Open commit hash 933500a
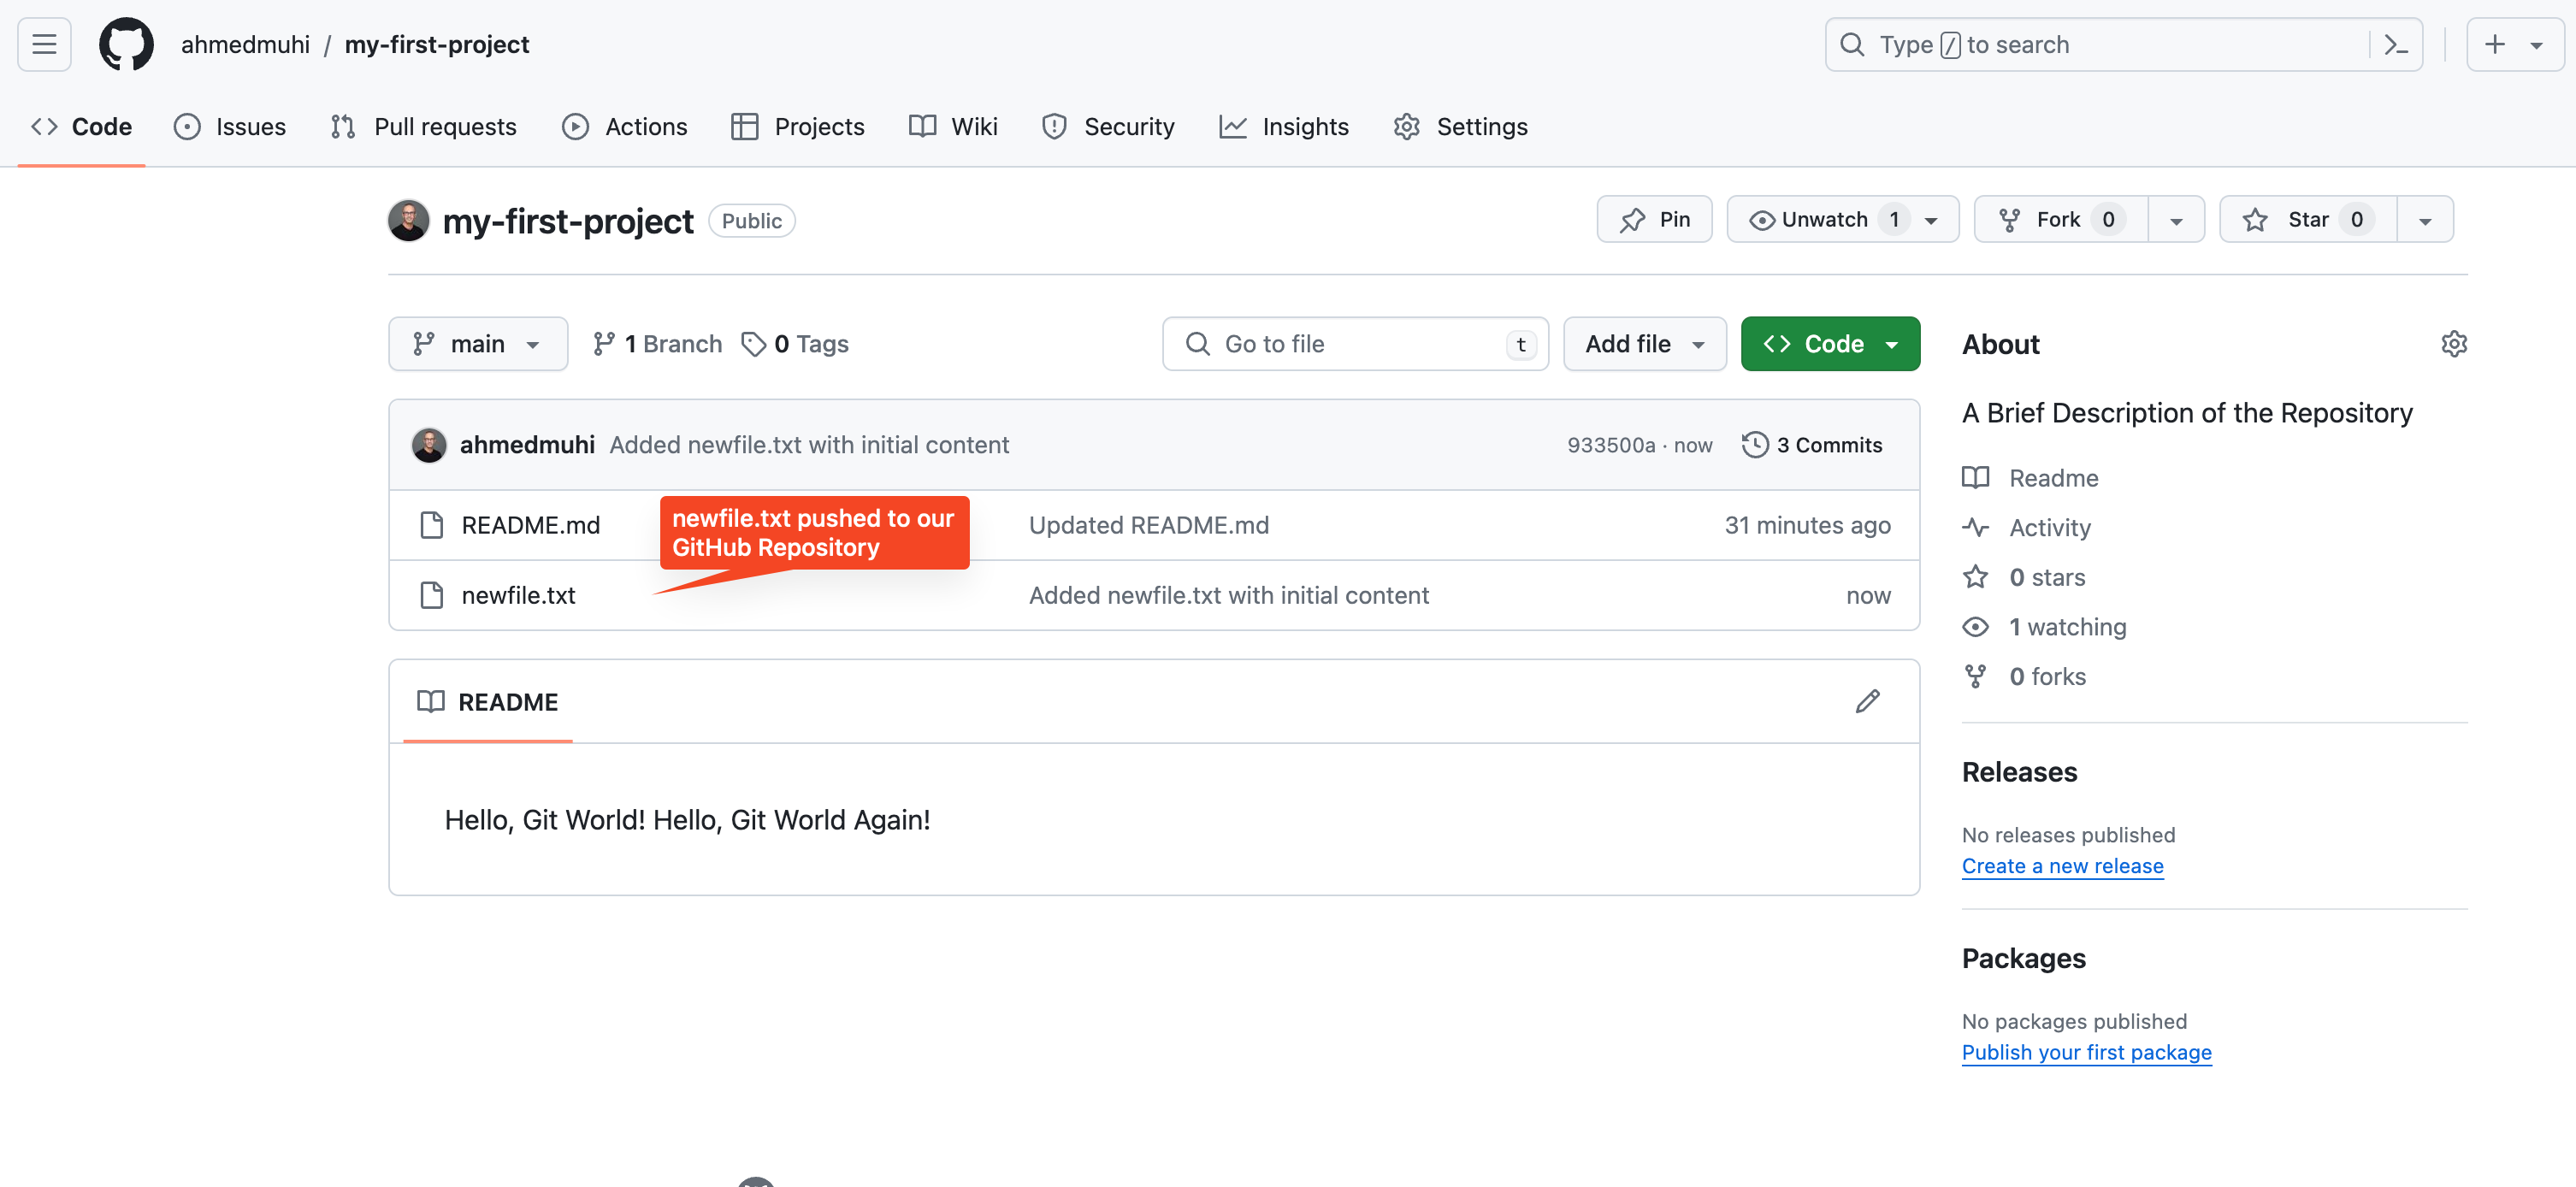Screen dimensions: 2576x1187 click(1611, 445)
